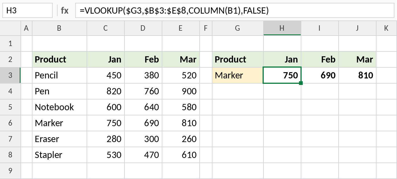Click the Eraser cell
Image resolution: width=397 pixels, height=179 pixels.
pos(60,139)
